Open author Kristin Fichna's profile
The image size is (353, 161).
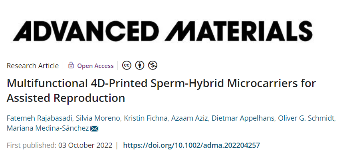[x=146, y=118]
